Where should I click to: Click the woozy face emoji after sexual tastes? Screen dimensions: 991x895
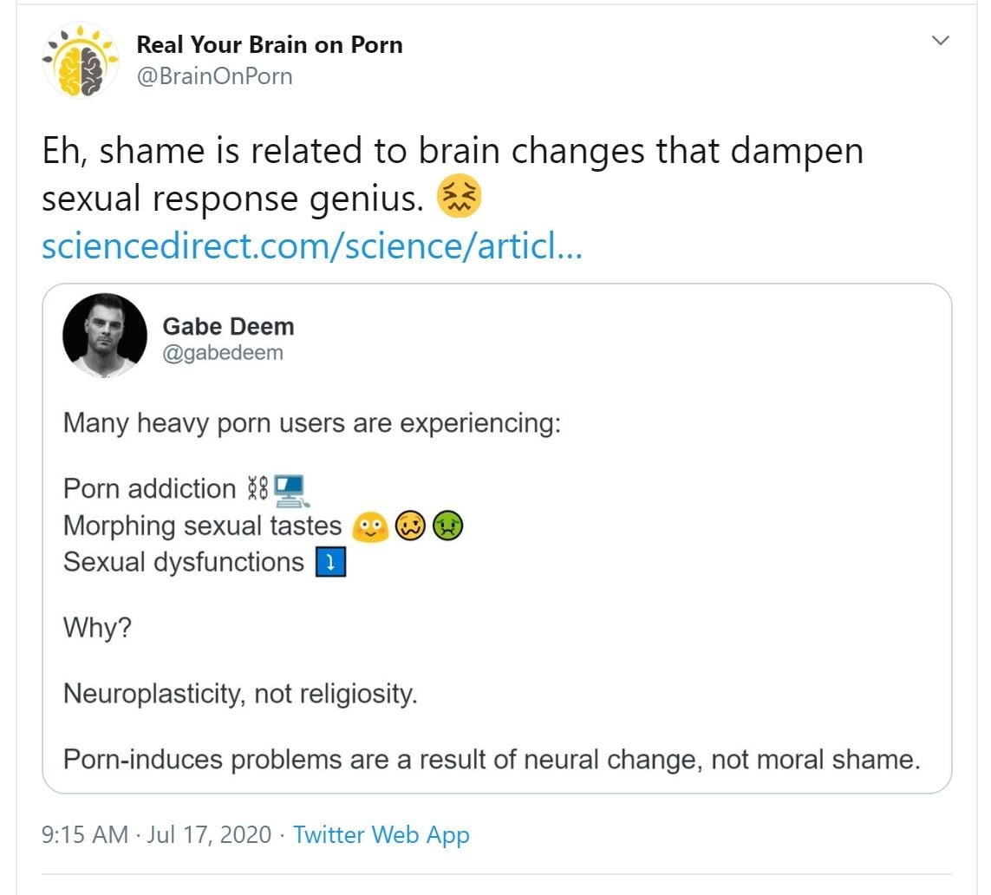(410, 526)
